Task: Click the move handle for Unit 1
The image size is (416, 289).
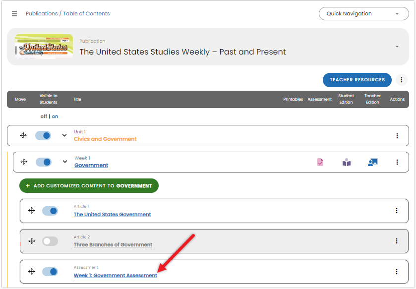Action: point(23,135)
